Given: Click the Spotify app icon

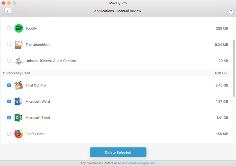Looking at the screenshot, I should pyautogui.click(x=19, y=28).
